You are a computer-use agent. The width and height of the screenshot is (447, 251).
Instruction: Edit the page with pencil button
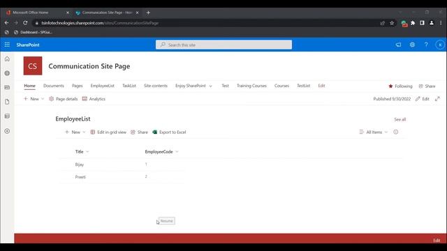coord(422,99)
